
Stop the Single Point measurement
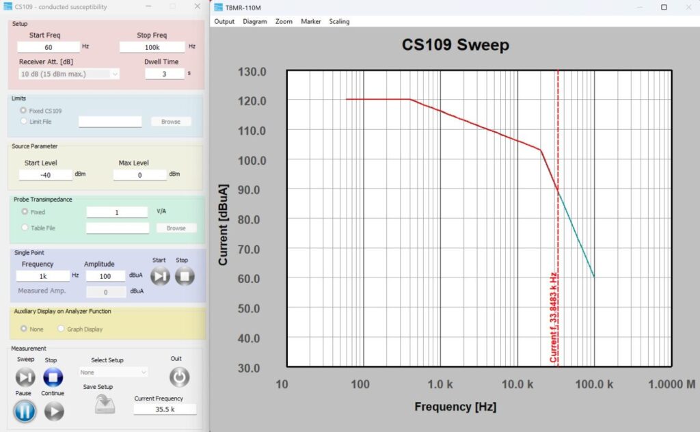coord(185,276)
